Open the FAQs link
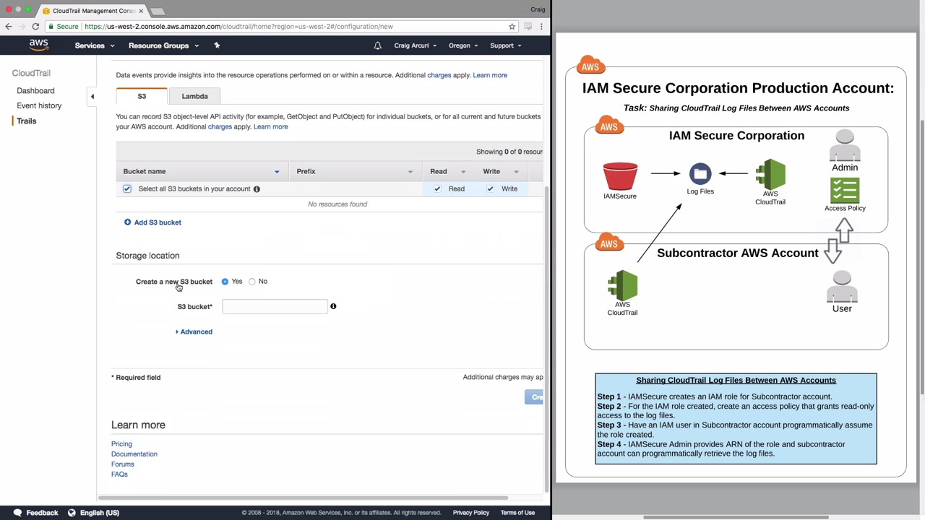This screenshot has width=925, height=520. point(119,474)
